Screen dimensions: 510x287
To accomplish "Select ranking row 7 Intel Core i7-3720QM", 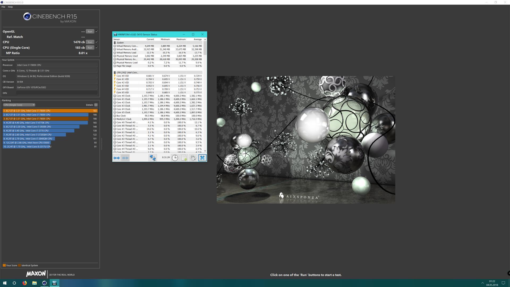I will (50, 135).
